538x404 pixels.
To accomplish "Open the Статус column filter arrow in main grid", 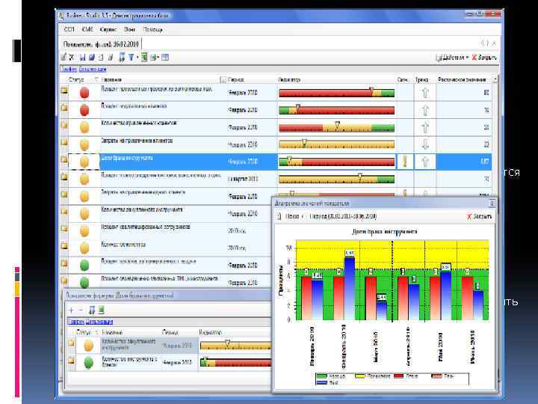I will [x=96, y=80].
